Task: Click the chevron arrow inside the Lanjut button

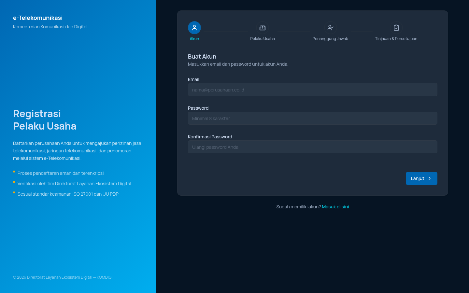Action: [430, 178]
